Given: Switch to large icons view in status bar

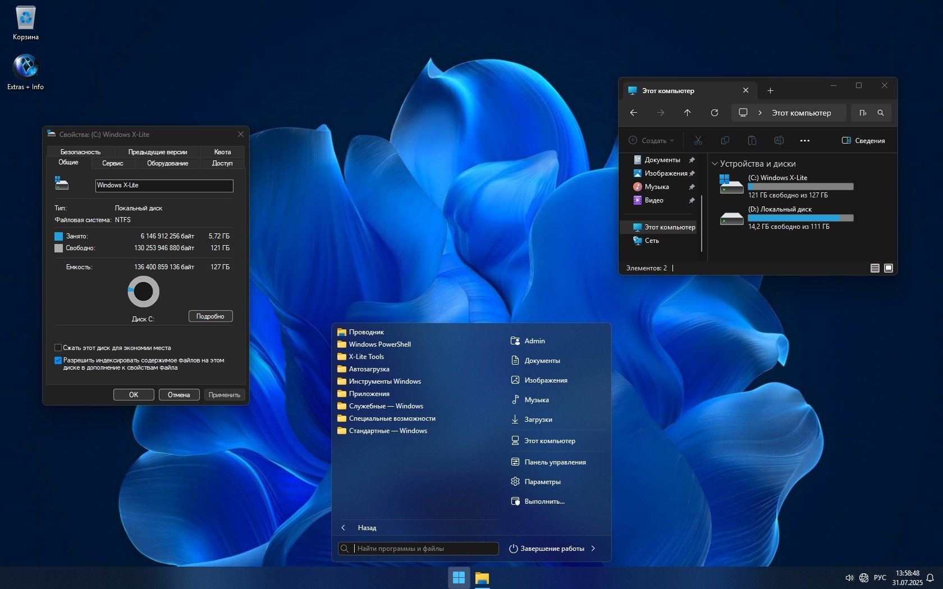Looking at the screenshot, I should pos(888,268).
